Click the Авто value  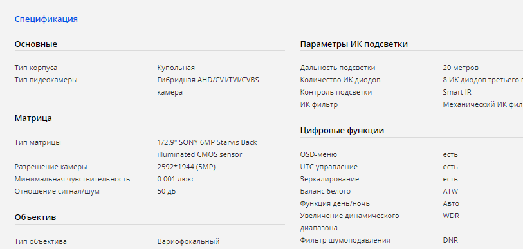pyautogui.click(x=451, y=203)
